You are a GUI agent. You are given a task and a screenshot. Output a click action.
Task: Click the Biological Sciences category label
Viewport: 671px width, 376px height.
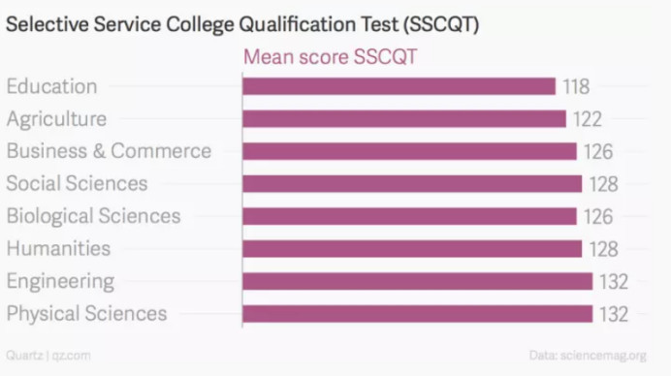(x=93, y=216)
